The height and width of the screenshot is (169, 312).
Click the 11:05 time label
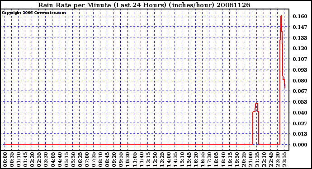tap(134, 160)
